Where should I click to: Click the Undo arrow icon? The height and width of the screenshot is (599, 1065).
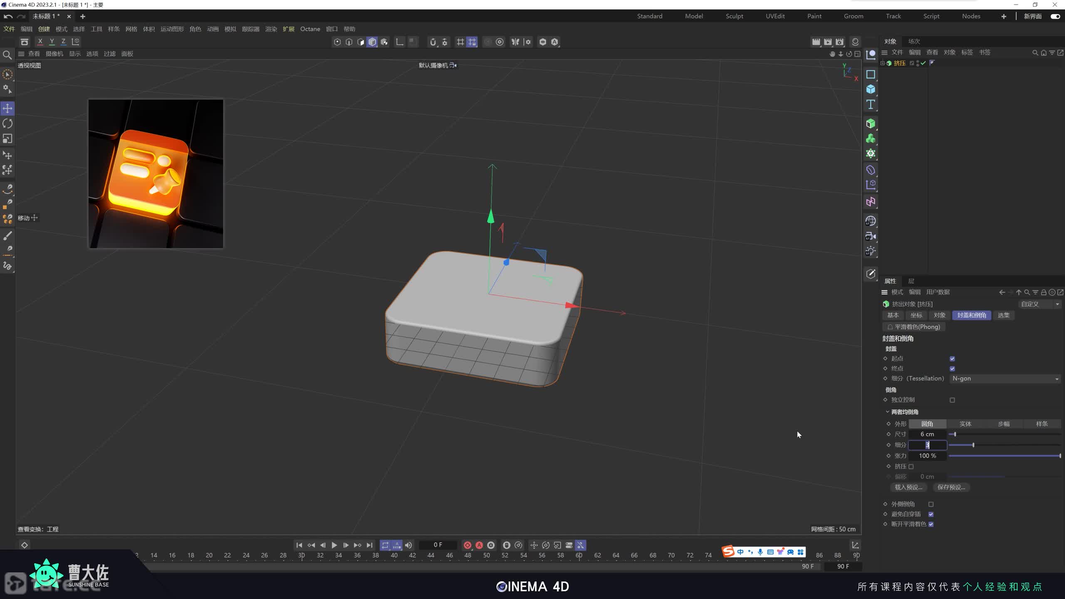click(8, 16)
